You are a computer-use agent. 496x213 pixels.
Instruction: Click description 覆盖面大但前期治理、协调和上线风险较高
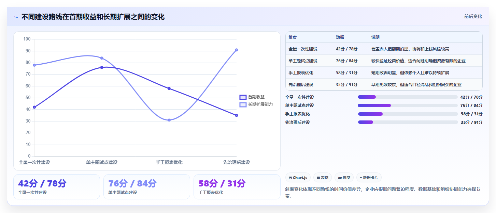tap(410, 49)
